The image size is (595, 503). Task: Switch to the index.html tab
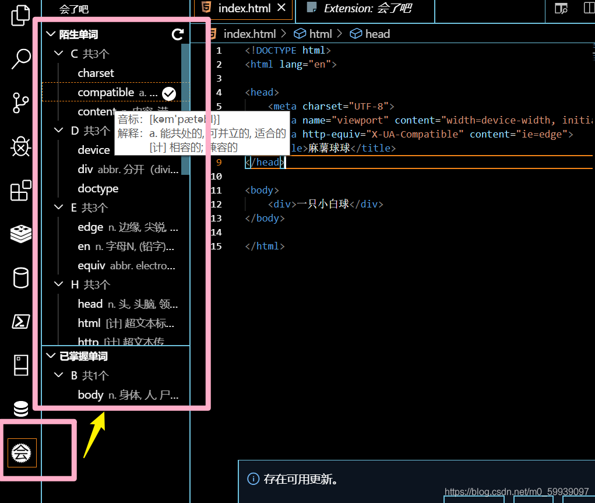pos(244,8)
